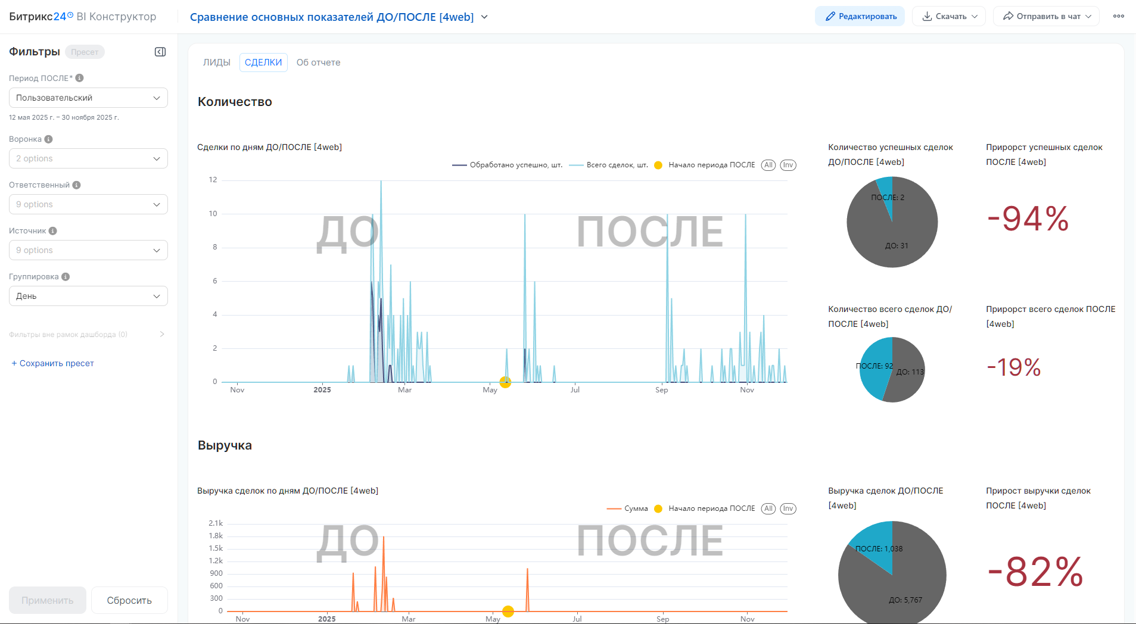Screen dimensions: 1136x624
Task: Click 'Сохранить пресет' link
Action: click(53, 363)
